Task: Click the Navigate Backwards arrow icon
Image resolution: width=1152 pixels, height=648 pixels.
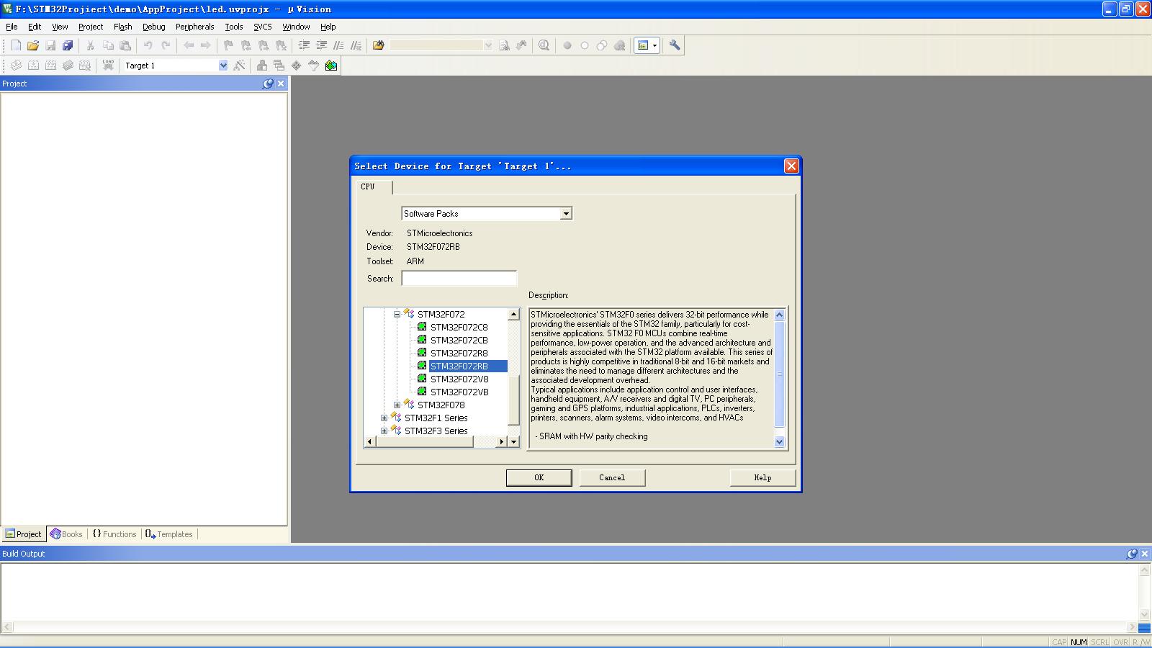Action: coord(189,45)
